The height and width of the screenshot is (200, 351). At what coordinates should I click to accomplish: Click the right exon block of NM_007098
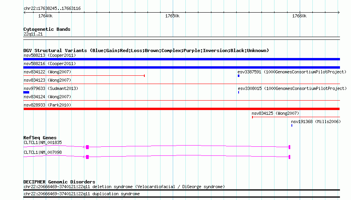[289, 157]
